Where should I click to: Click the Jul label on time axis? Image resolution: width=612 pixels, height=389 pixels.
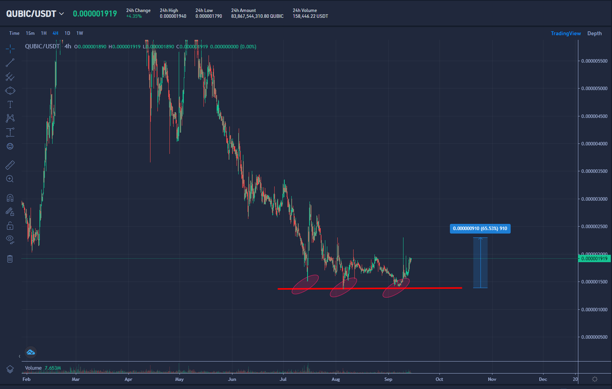tap(282, 379)
